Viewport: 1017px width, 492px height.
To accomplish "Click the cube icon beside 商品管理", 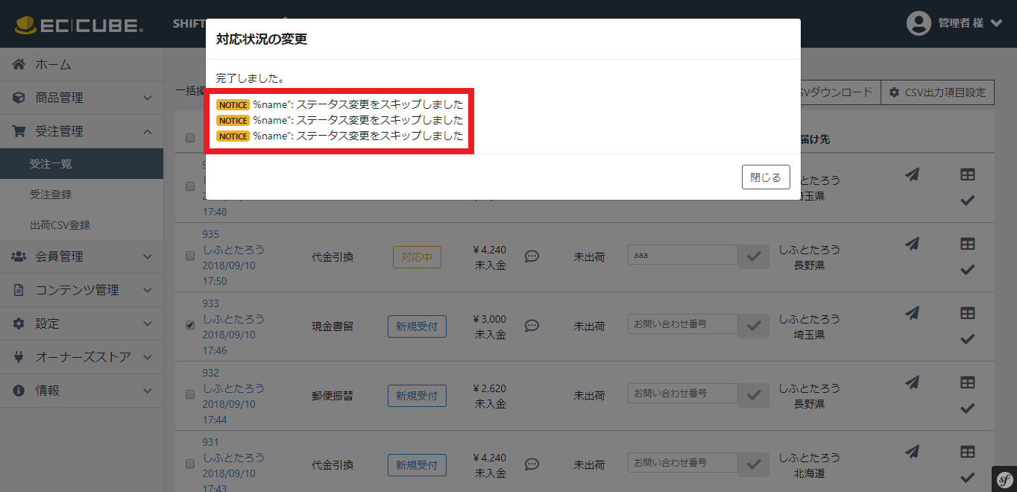I will (19, 98).
